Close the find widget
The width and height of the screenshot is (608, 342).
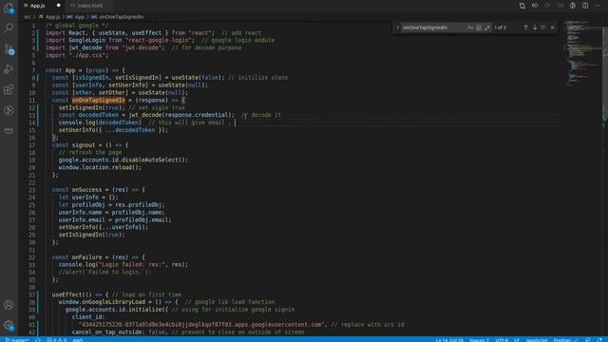point(553,28)
